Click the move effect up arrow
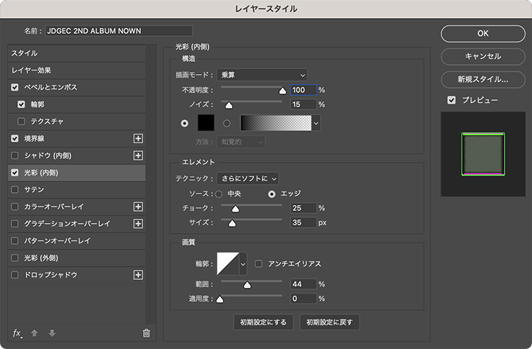This screenshot has width=532, height=349. tap(35, 332)
